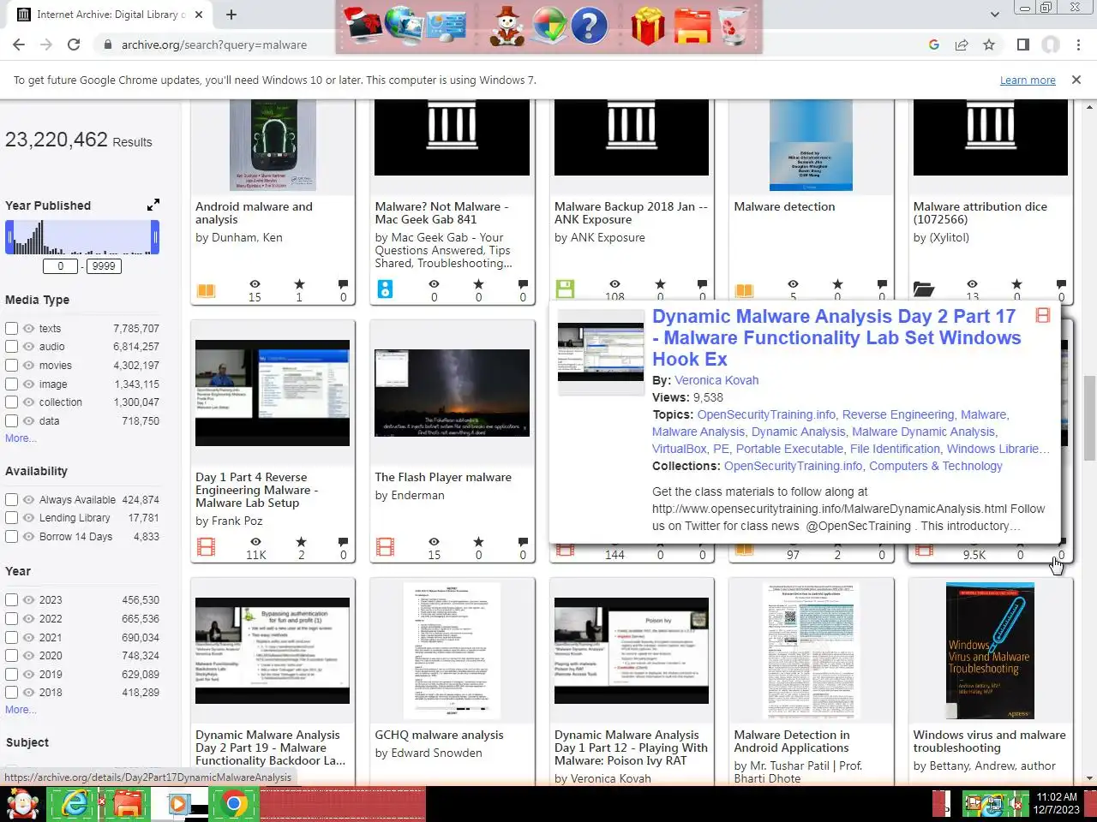Check the image media type checkbox
This screenshot has height=822, width=1097.
[x=11, y=384]
